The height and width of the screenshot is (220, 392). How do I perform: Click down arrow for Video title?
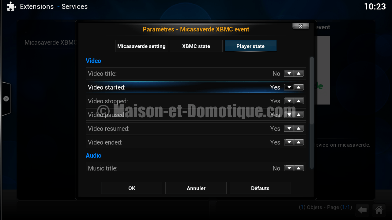(x=289, y=73)
